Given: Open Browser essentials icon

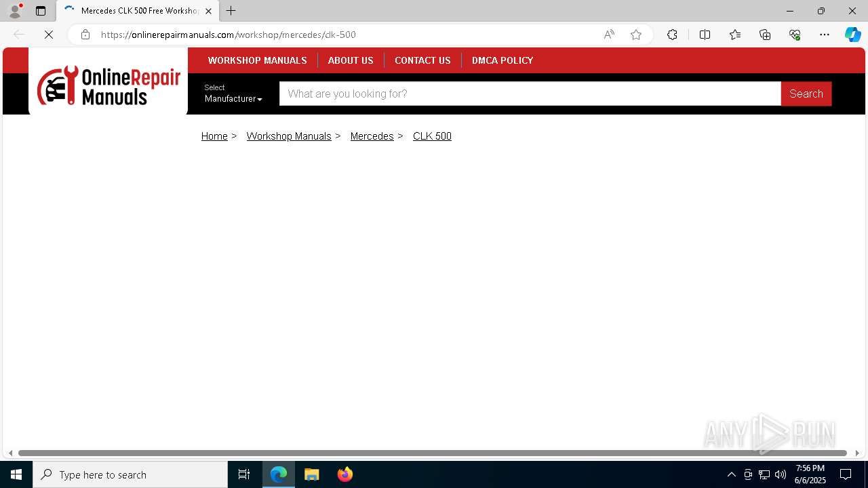Looking at the screenshot, I should pyautogui.click(x=795, y=35).
